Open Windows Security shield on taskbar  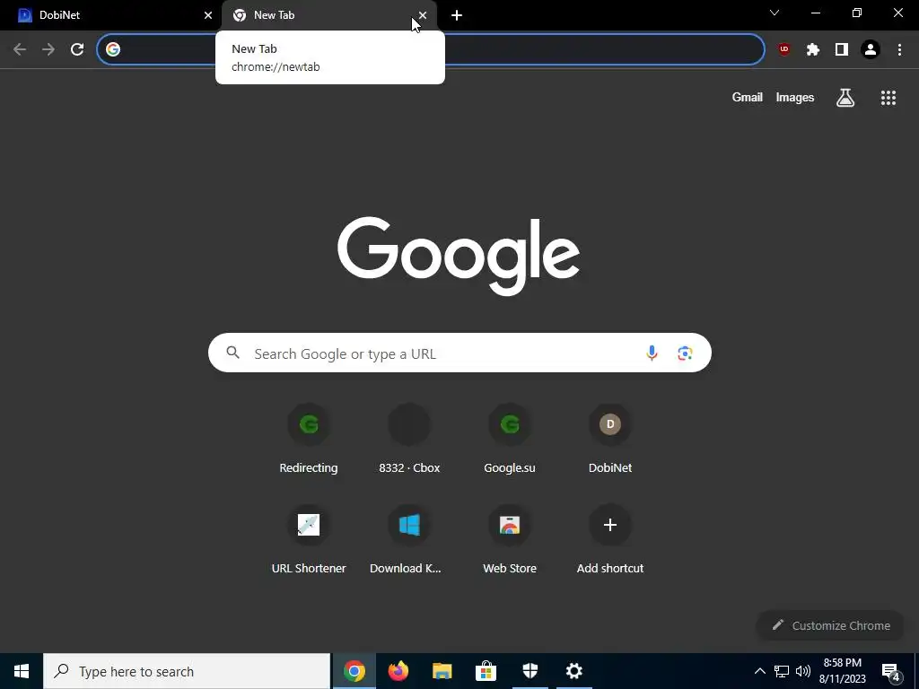coord(530,671)
